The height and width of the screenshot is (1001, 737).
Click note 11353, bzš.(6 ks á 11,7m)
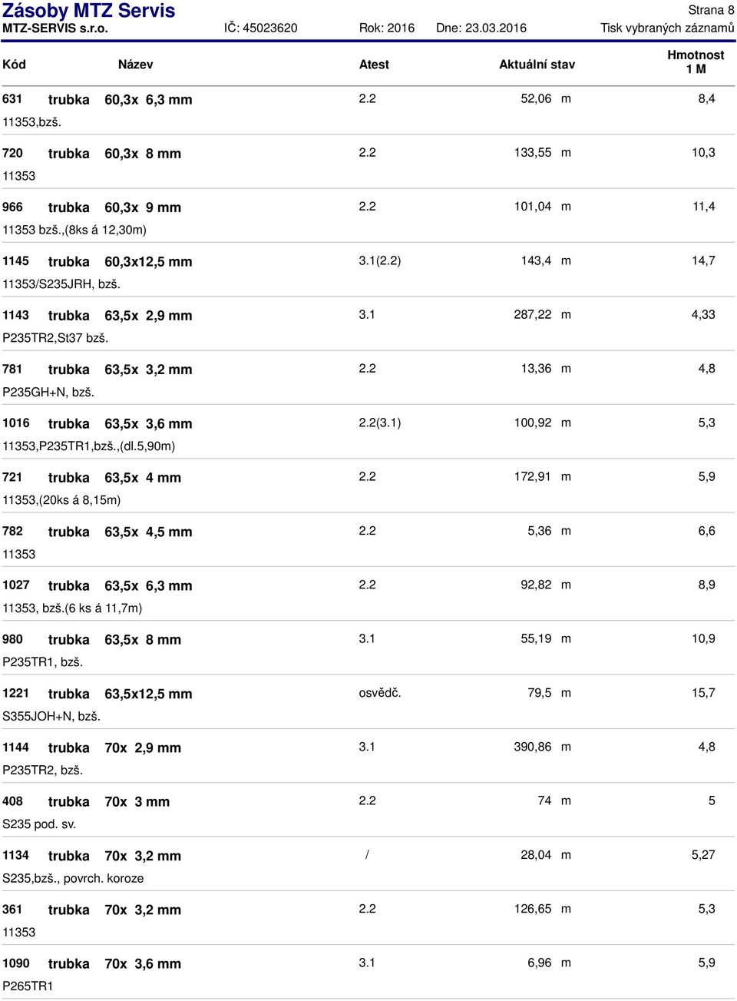72,608
